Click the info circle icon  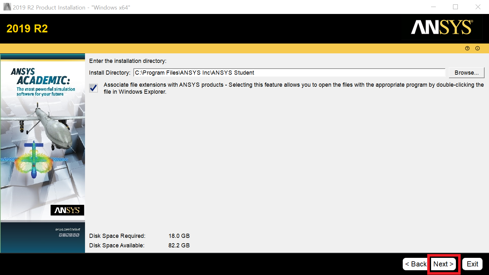click(478, 48)
